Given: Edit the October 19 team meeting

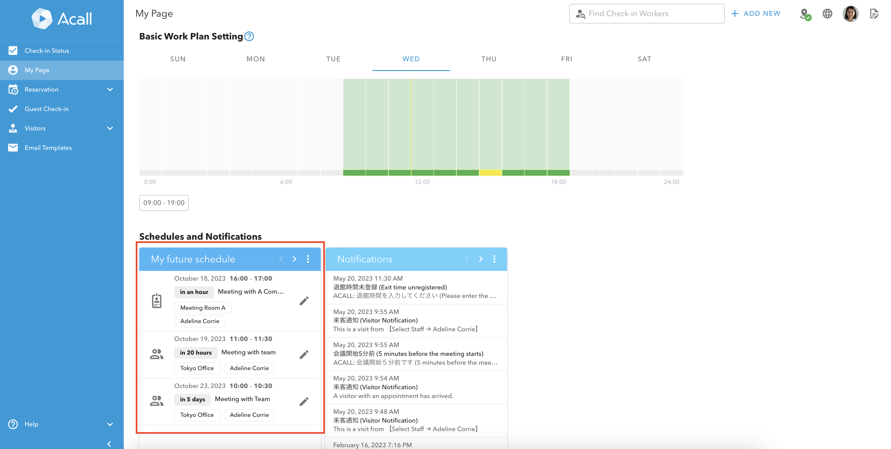Looking at the screenshot, I should click(304, 354).
